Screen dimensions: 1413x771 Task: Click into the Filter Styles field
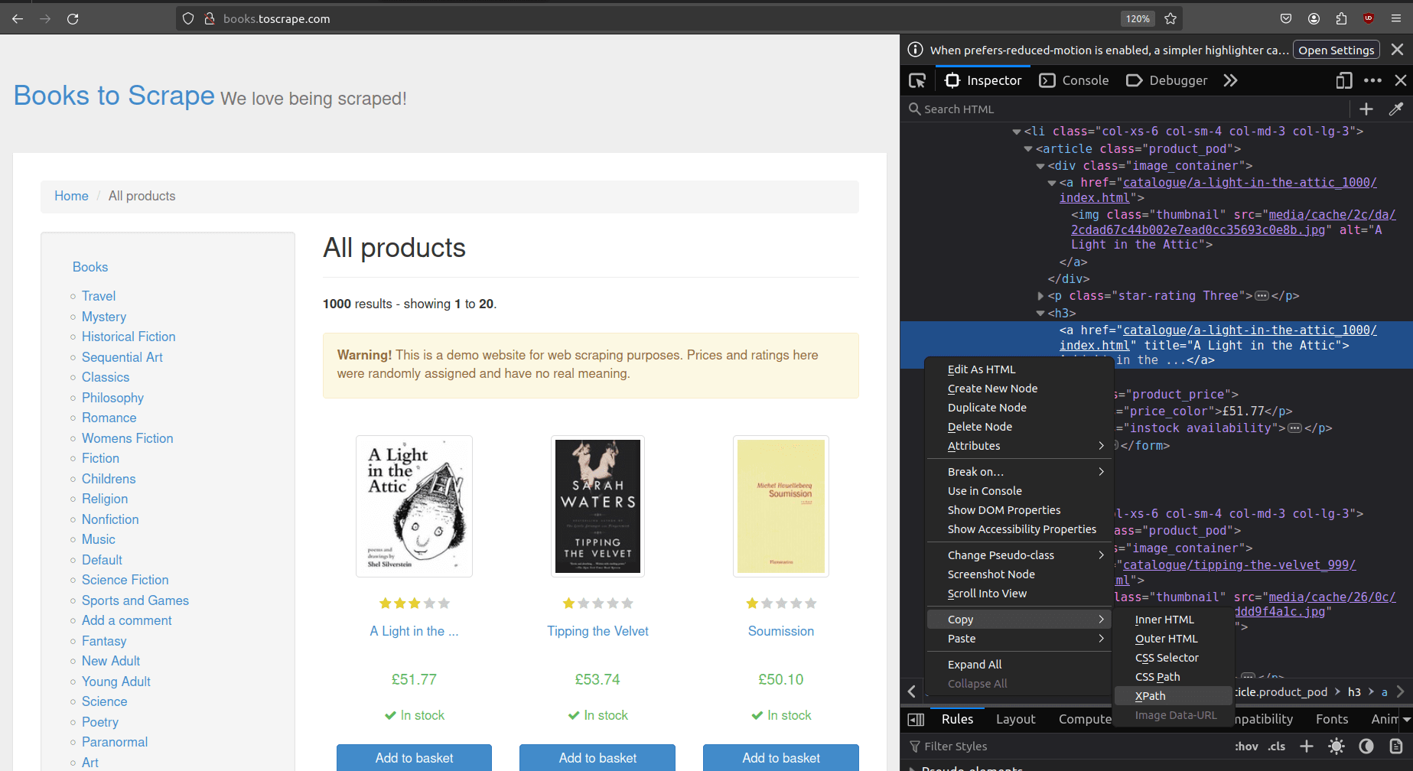pyautogui.click(x=1067, y=746)
